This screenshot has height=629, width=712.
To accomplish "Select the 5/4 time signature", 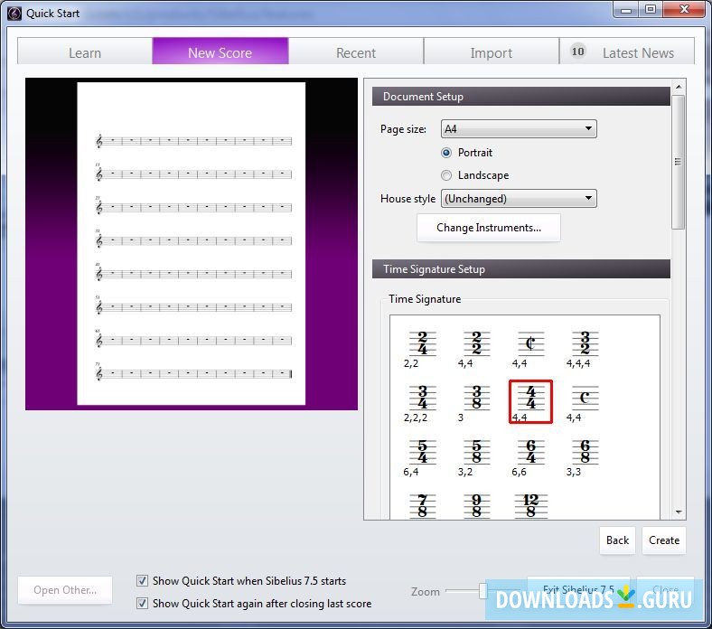I will click(422, 452).
